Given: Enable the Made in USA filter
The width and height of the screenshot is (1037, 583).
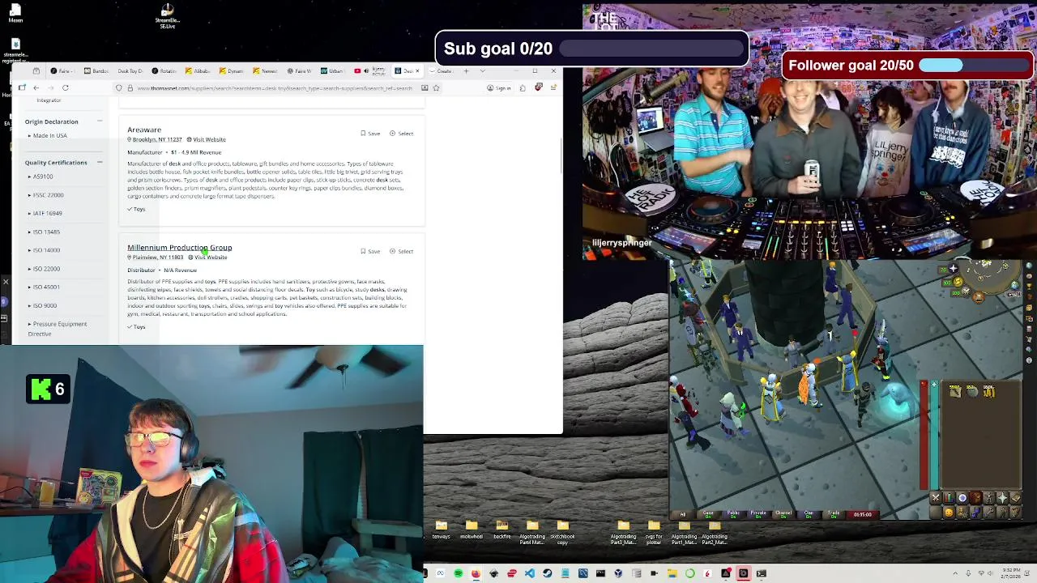Looking at the screenshot, I should [49, 136].
